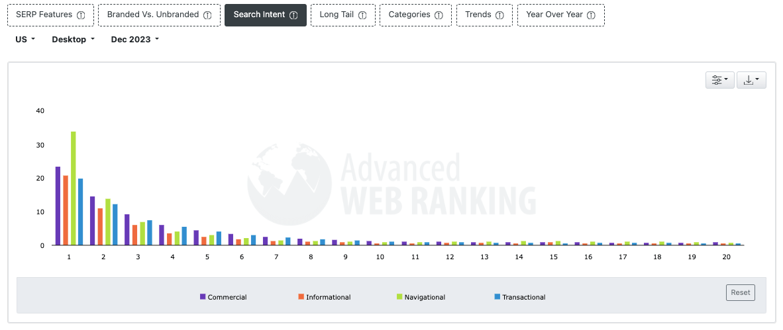Click info icon on Year Over Year
The height and width of the screenshot is (330, 783).
[x=591, y=15]
